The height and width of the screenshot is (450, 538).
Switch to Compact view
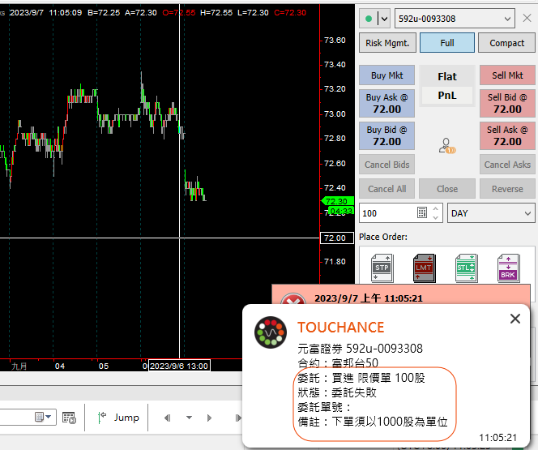tap(506, 43)
